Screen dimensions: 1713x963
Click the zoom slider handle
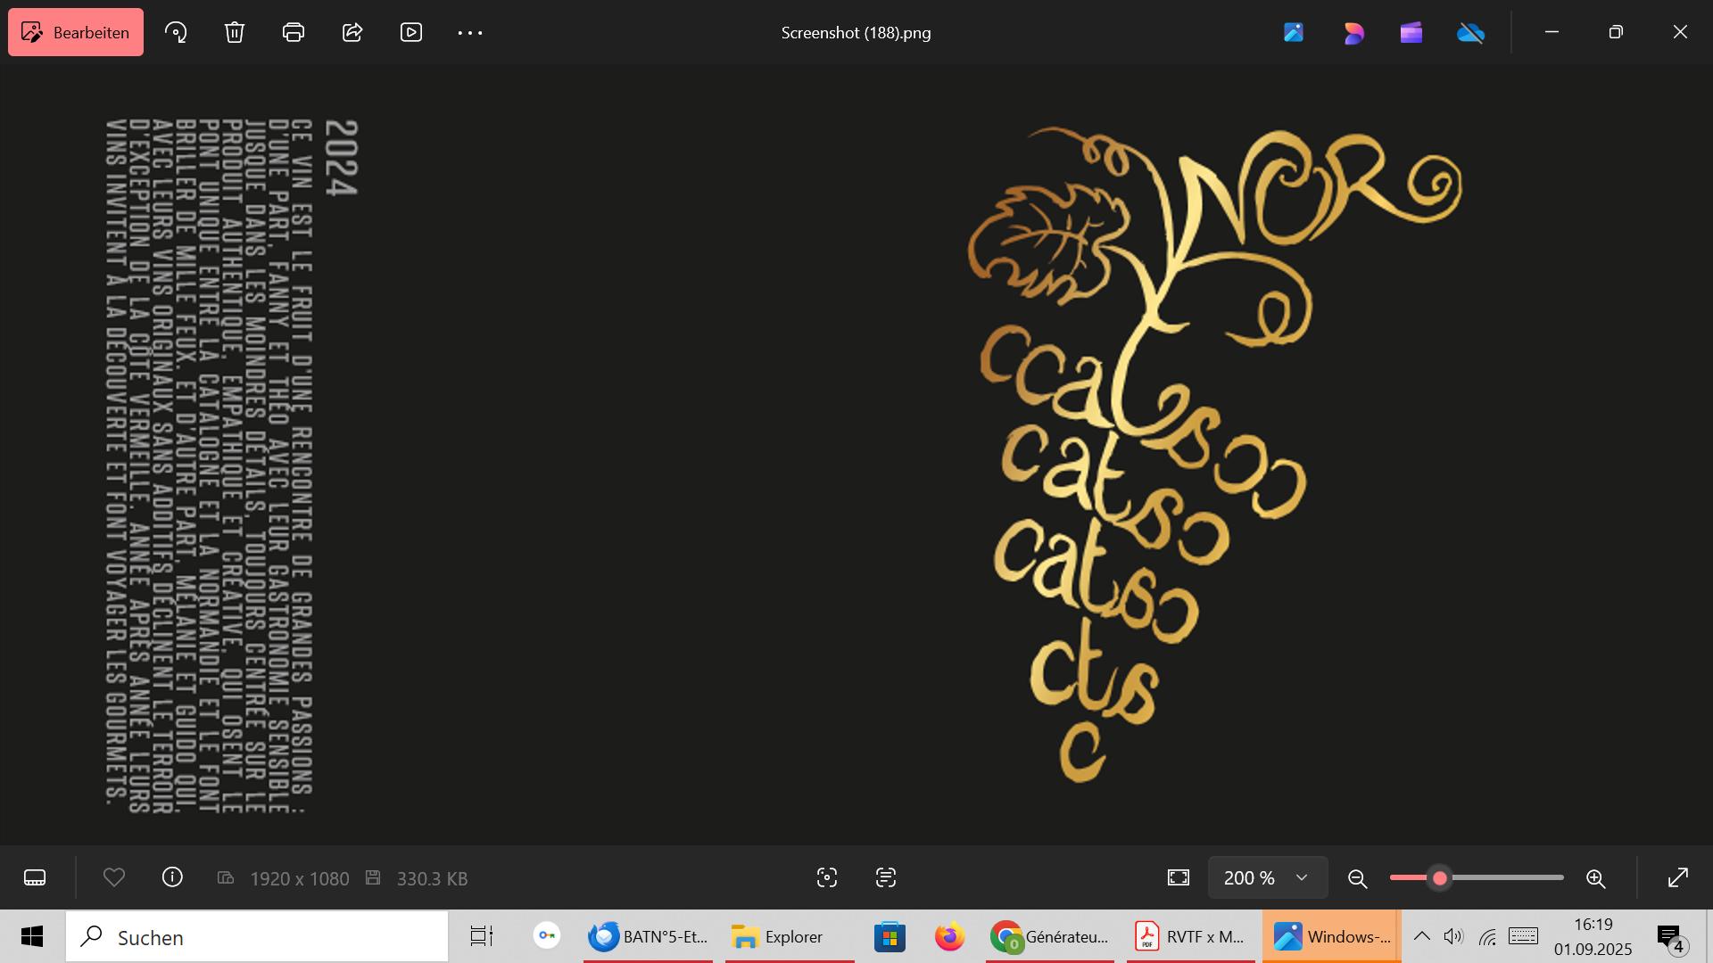pyautogui.click(x=1439, y=878)
